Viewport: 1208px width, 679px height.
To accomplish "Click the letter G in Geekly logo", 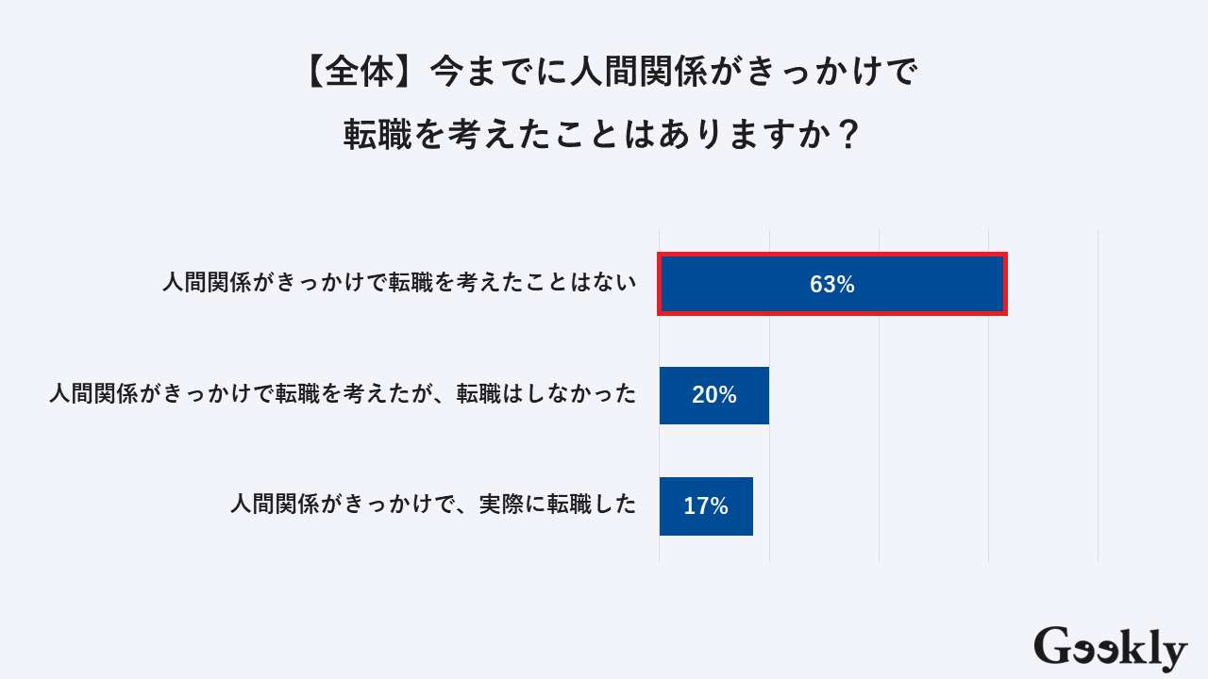I will [x=1053, y=647].
